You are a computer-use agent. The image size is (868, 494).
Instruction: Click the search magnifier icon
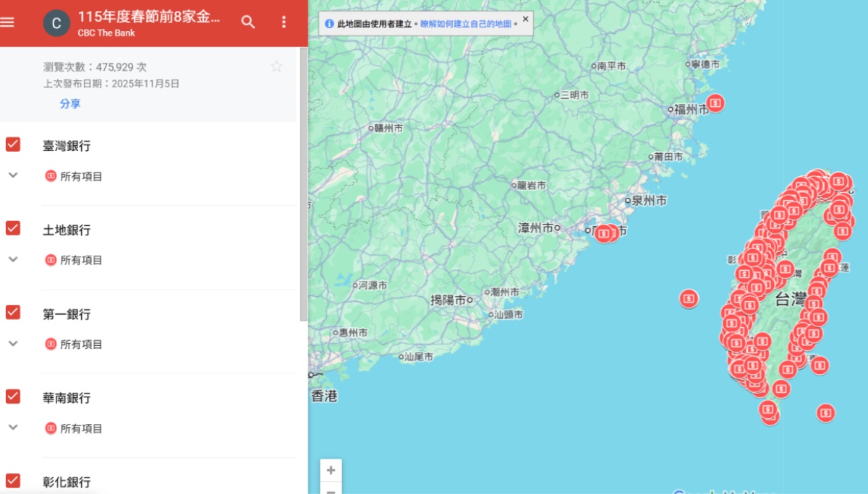248,22
